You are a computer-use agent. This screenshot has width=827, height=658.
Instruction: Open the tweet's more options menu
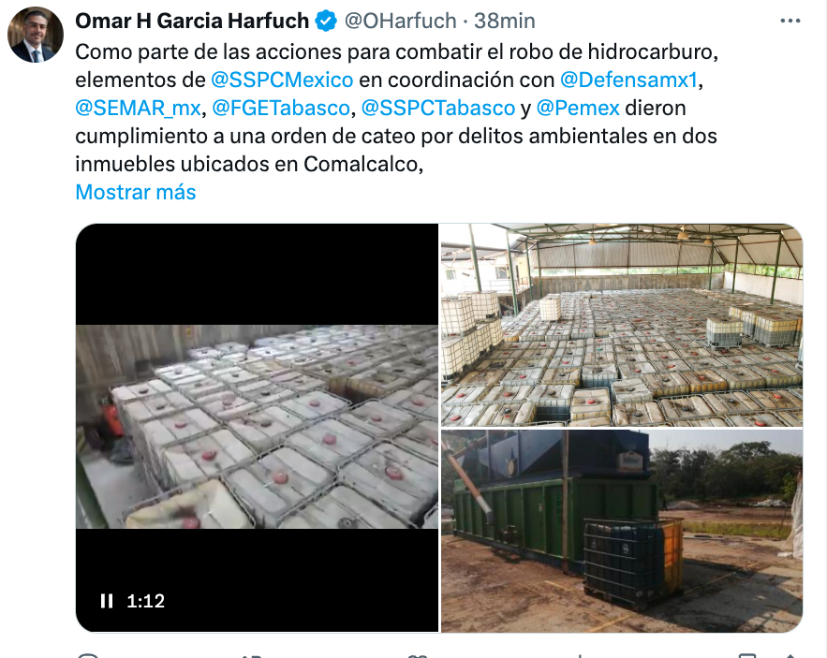[790, 22]
